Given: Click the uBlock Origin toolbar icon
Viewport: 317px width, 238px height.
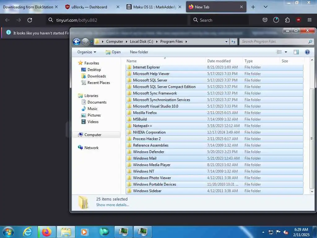Looking at the screenshot, I should point(298,20).
